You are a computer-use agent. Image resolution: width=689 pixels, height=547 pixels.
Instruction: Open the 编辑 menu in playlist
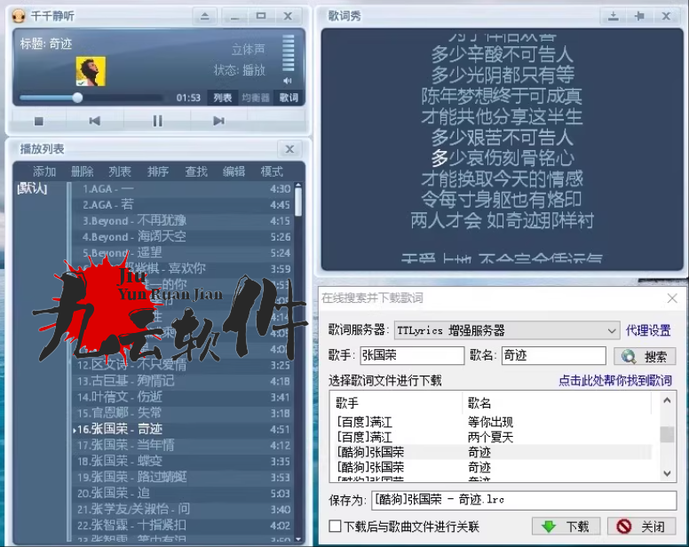pos(234,171)
